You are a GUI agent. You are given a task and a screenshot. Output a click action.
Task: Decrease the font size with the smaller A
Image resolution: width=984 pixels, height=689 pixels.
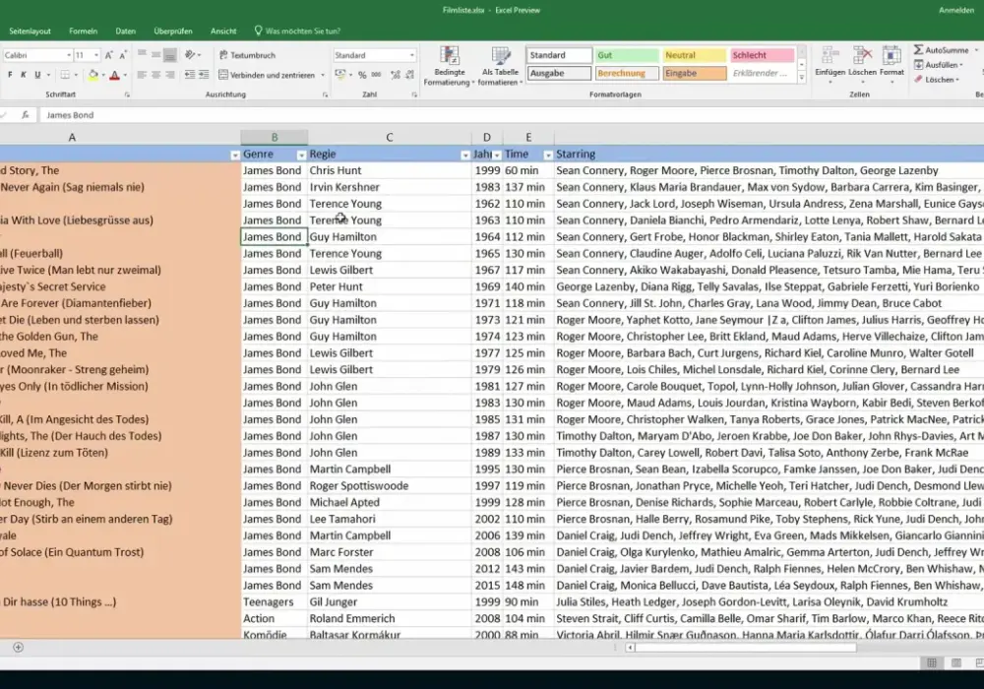[x=123, y=55]
